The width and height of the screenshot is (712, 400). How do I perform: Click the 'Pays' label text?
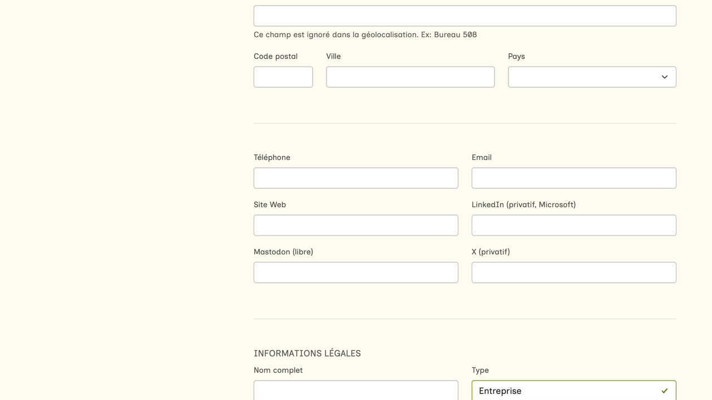click(516, 56)
